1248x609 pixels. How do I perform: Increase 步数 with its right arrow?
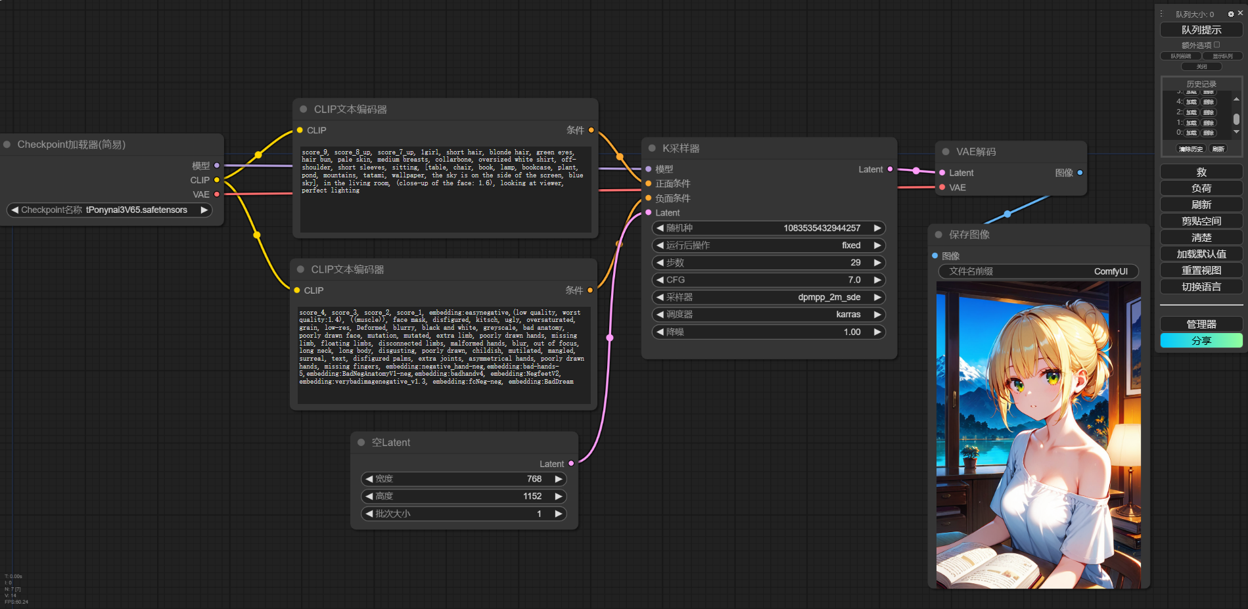877,263
